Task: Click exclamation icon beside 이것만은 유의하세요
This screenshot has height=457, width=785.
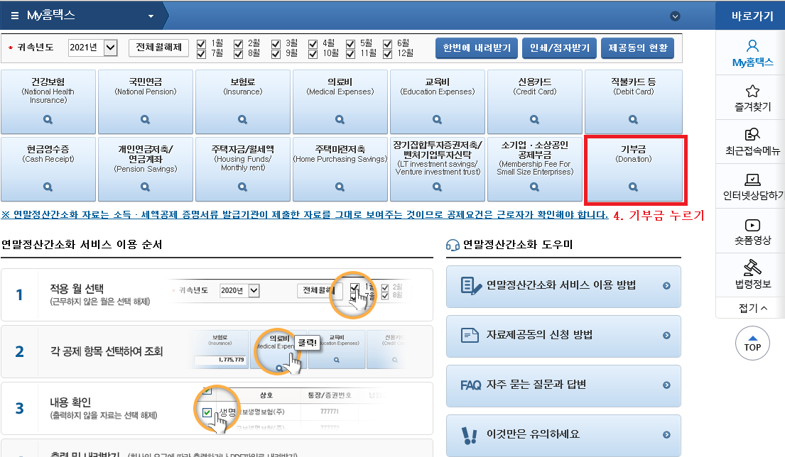Action: (469, 436)
